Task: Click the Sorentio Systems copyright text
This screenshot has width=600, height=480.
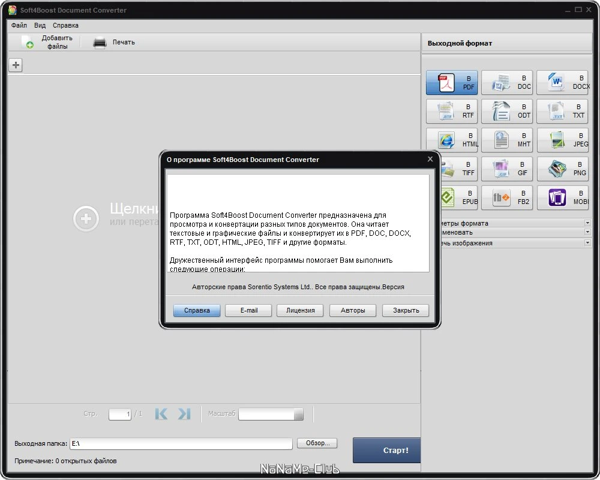Action: (x=298, y=287)
